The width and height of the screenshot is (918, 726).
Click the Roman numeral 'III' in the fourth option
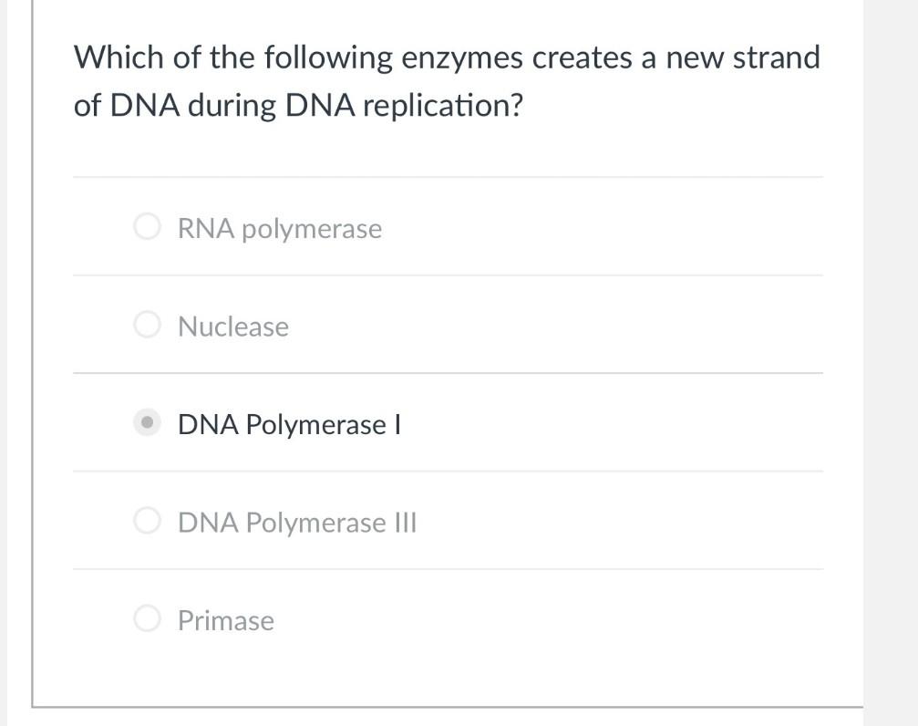405,522
